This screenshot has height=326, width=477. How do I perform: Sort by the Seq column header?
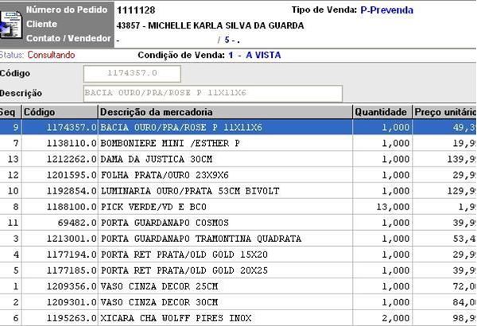[10, 112]
